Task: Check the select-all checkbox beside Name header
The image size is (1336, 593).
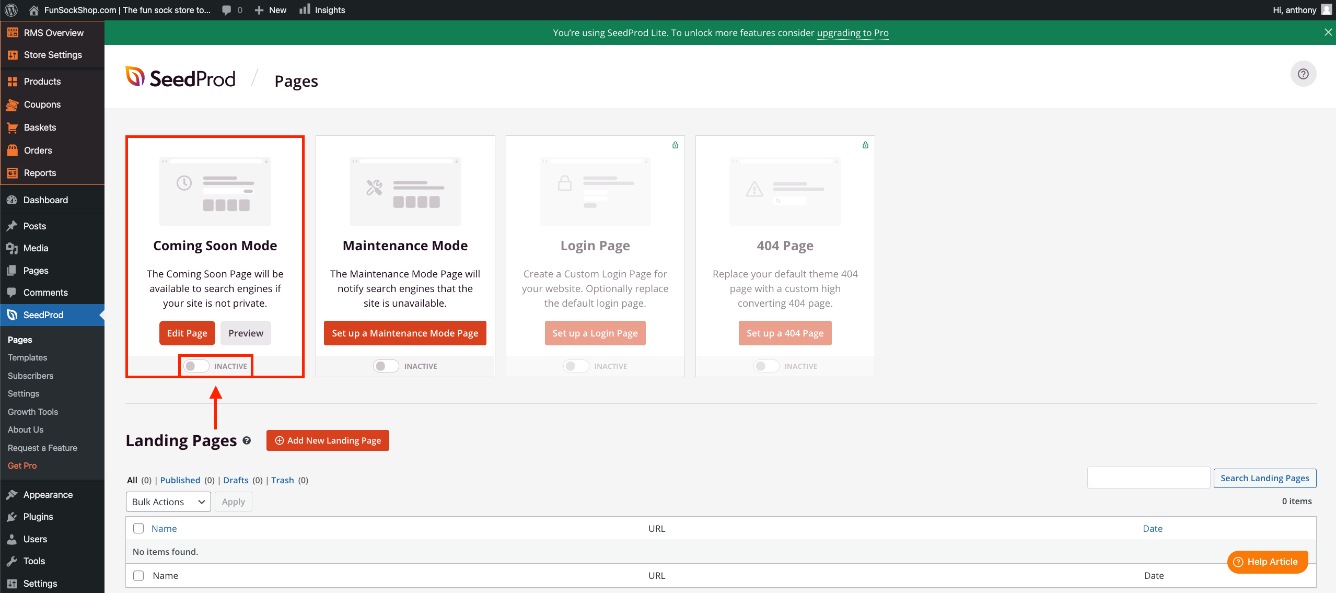Action: tap(138, 528)
